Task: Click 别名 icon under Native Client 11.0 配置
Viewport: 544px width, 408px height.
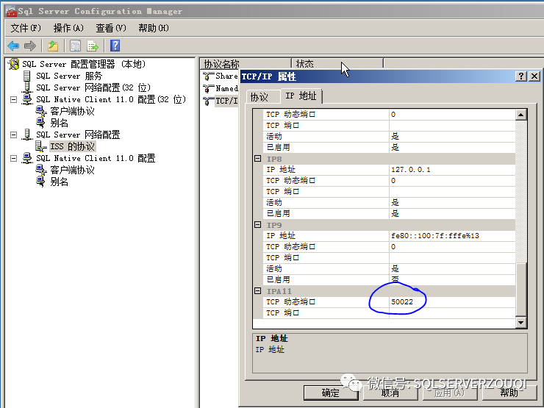Action: point(41,182)
